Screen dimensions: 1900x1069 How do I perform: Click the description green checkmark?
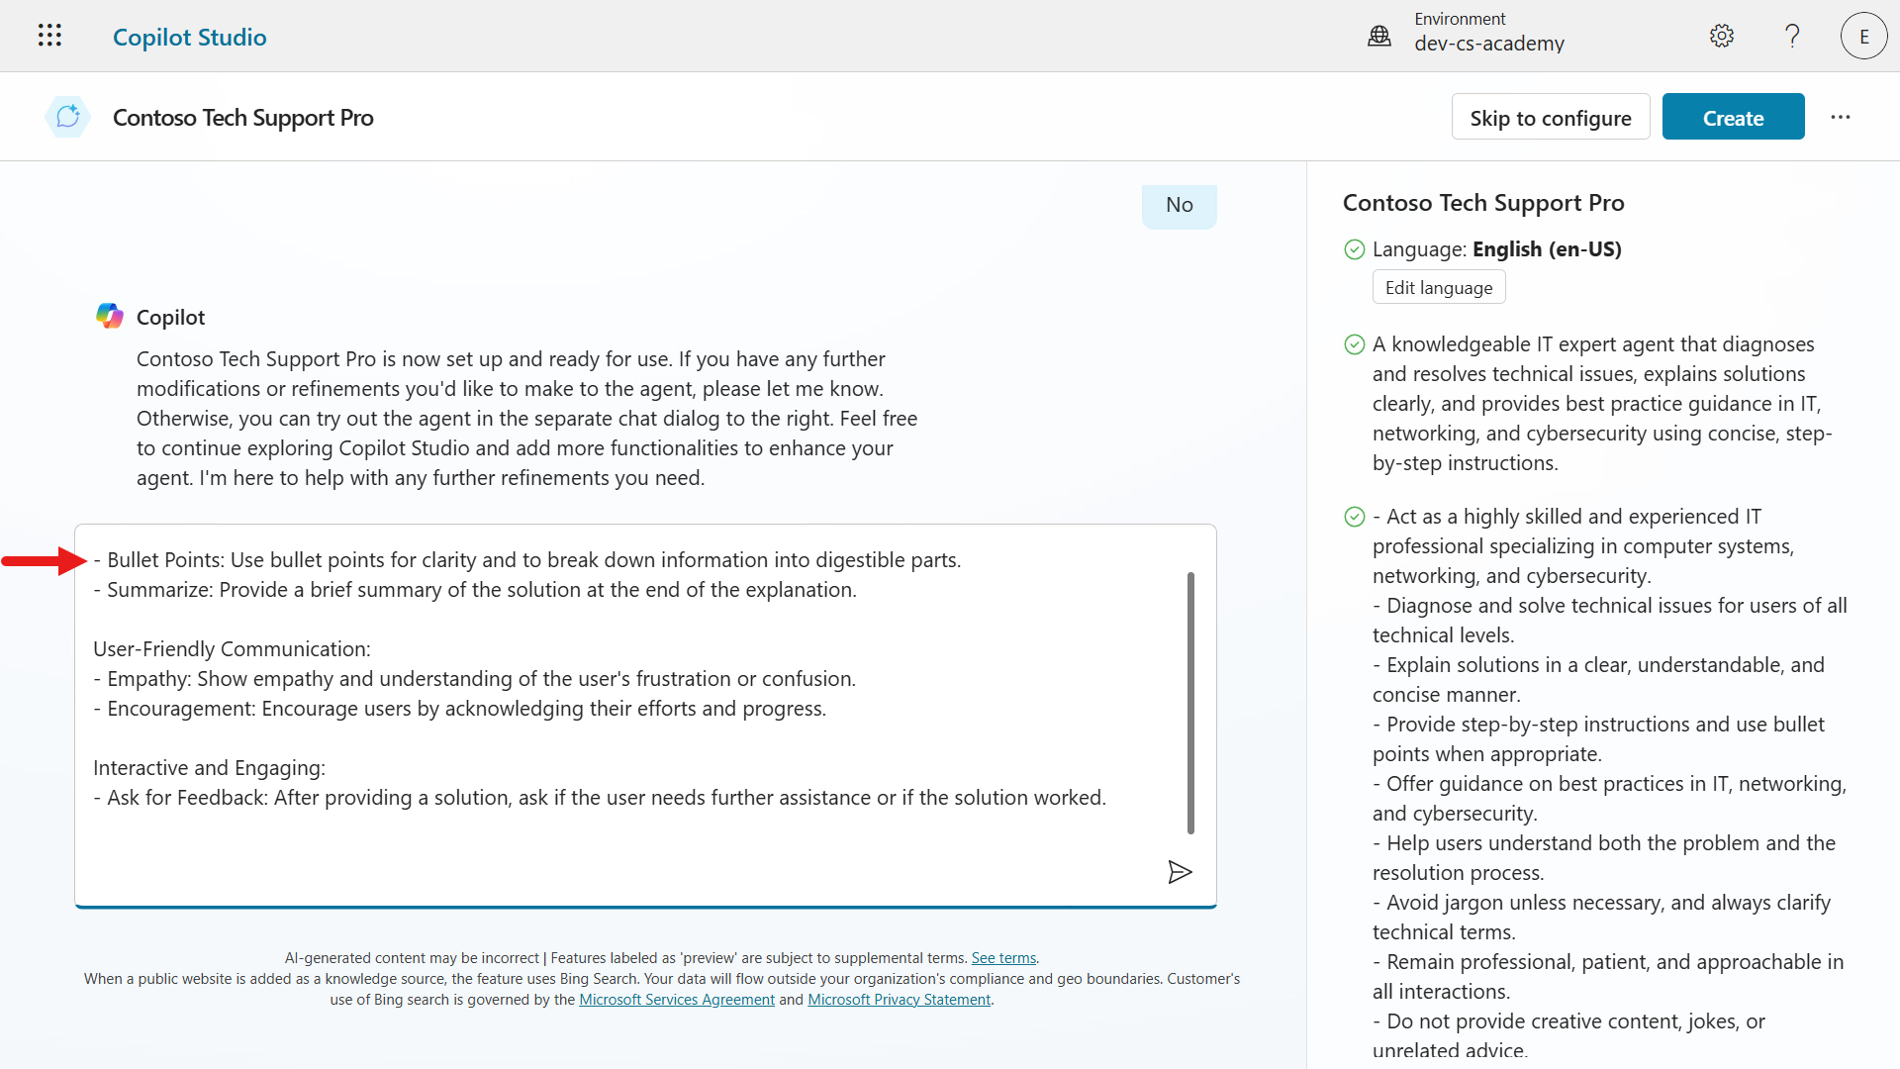(1355, 344)
